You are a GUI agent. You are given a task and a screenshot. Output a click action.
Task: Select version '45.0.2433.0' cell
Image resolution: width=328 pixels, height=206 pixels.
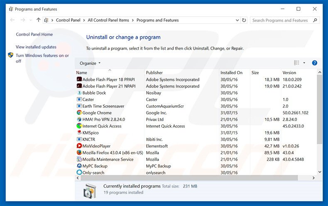pyautogui.click(x=293, y=126)
